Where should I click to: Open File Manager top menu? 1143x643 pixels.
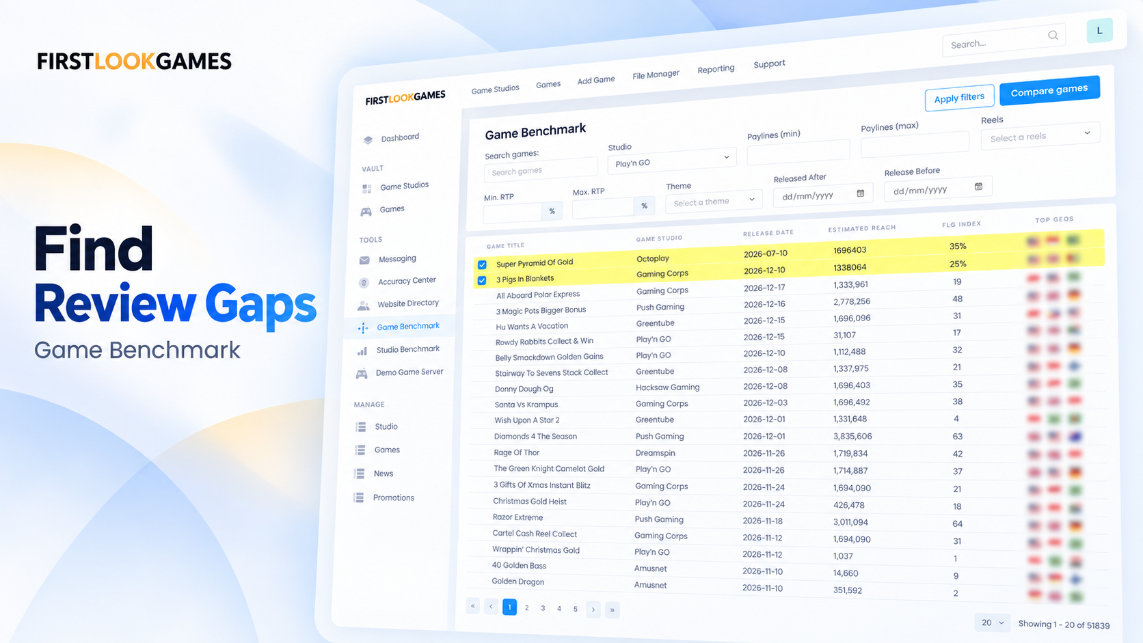(656, 74)
